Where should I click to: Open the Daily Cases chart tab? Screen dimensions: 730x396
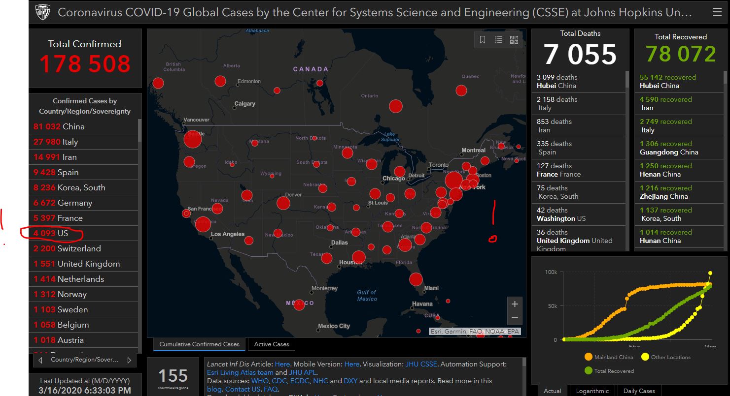click(639, 391)
